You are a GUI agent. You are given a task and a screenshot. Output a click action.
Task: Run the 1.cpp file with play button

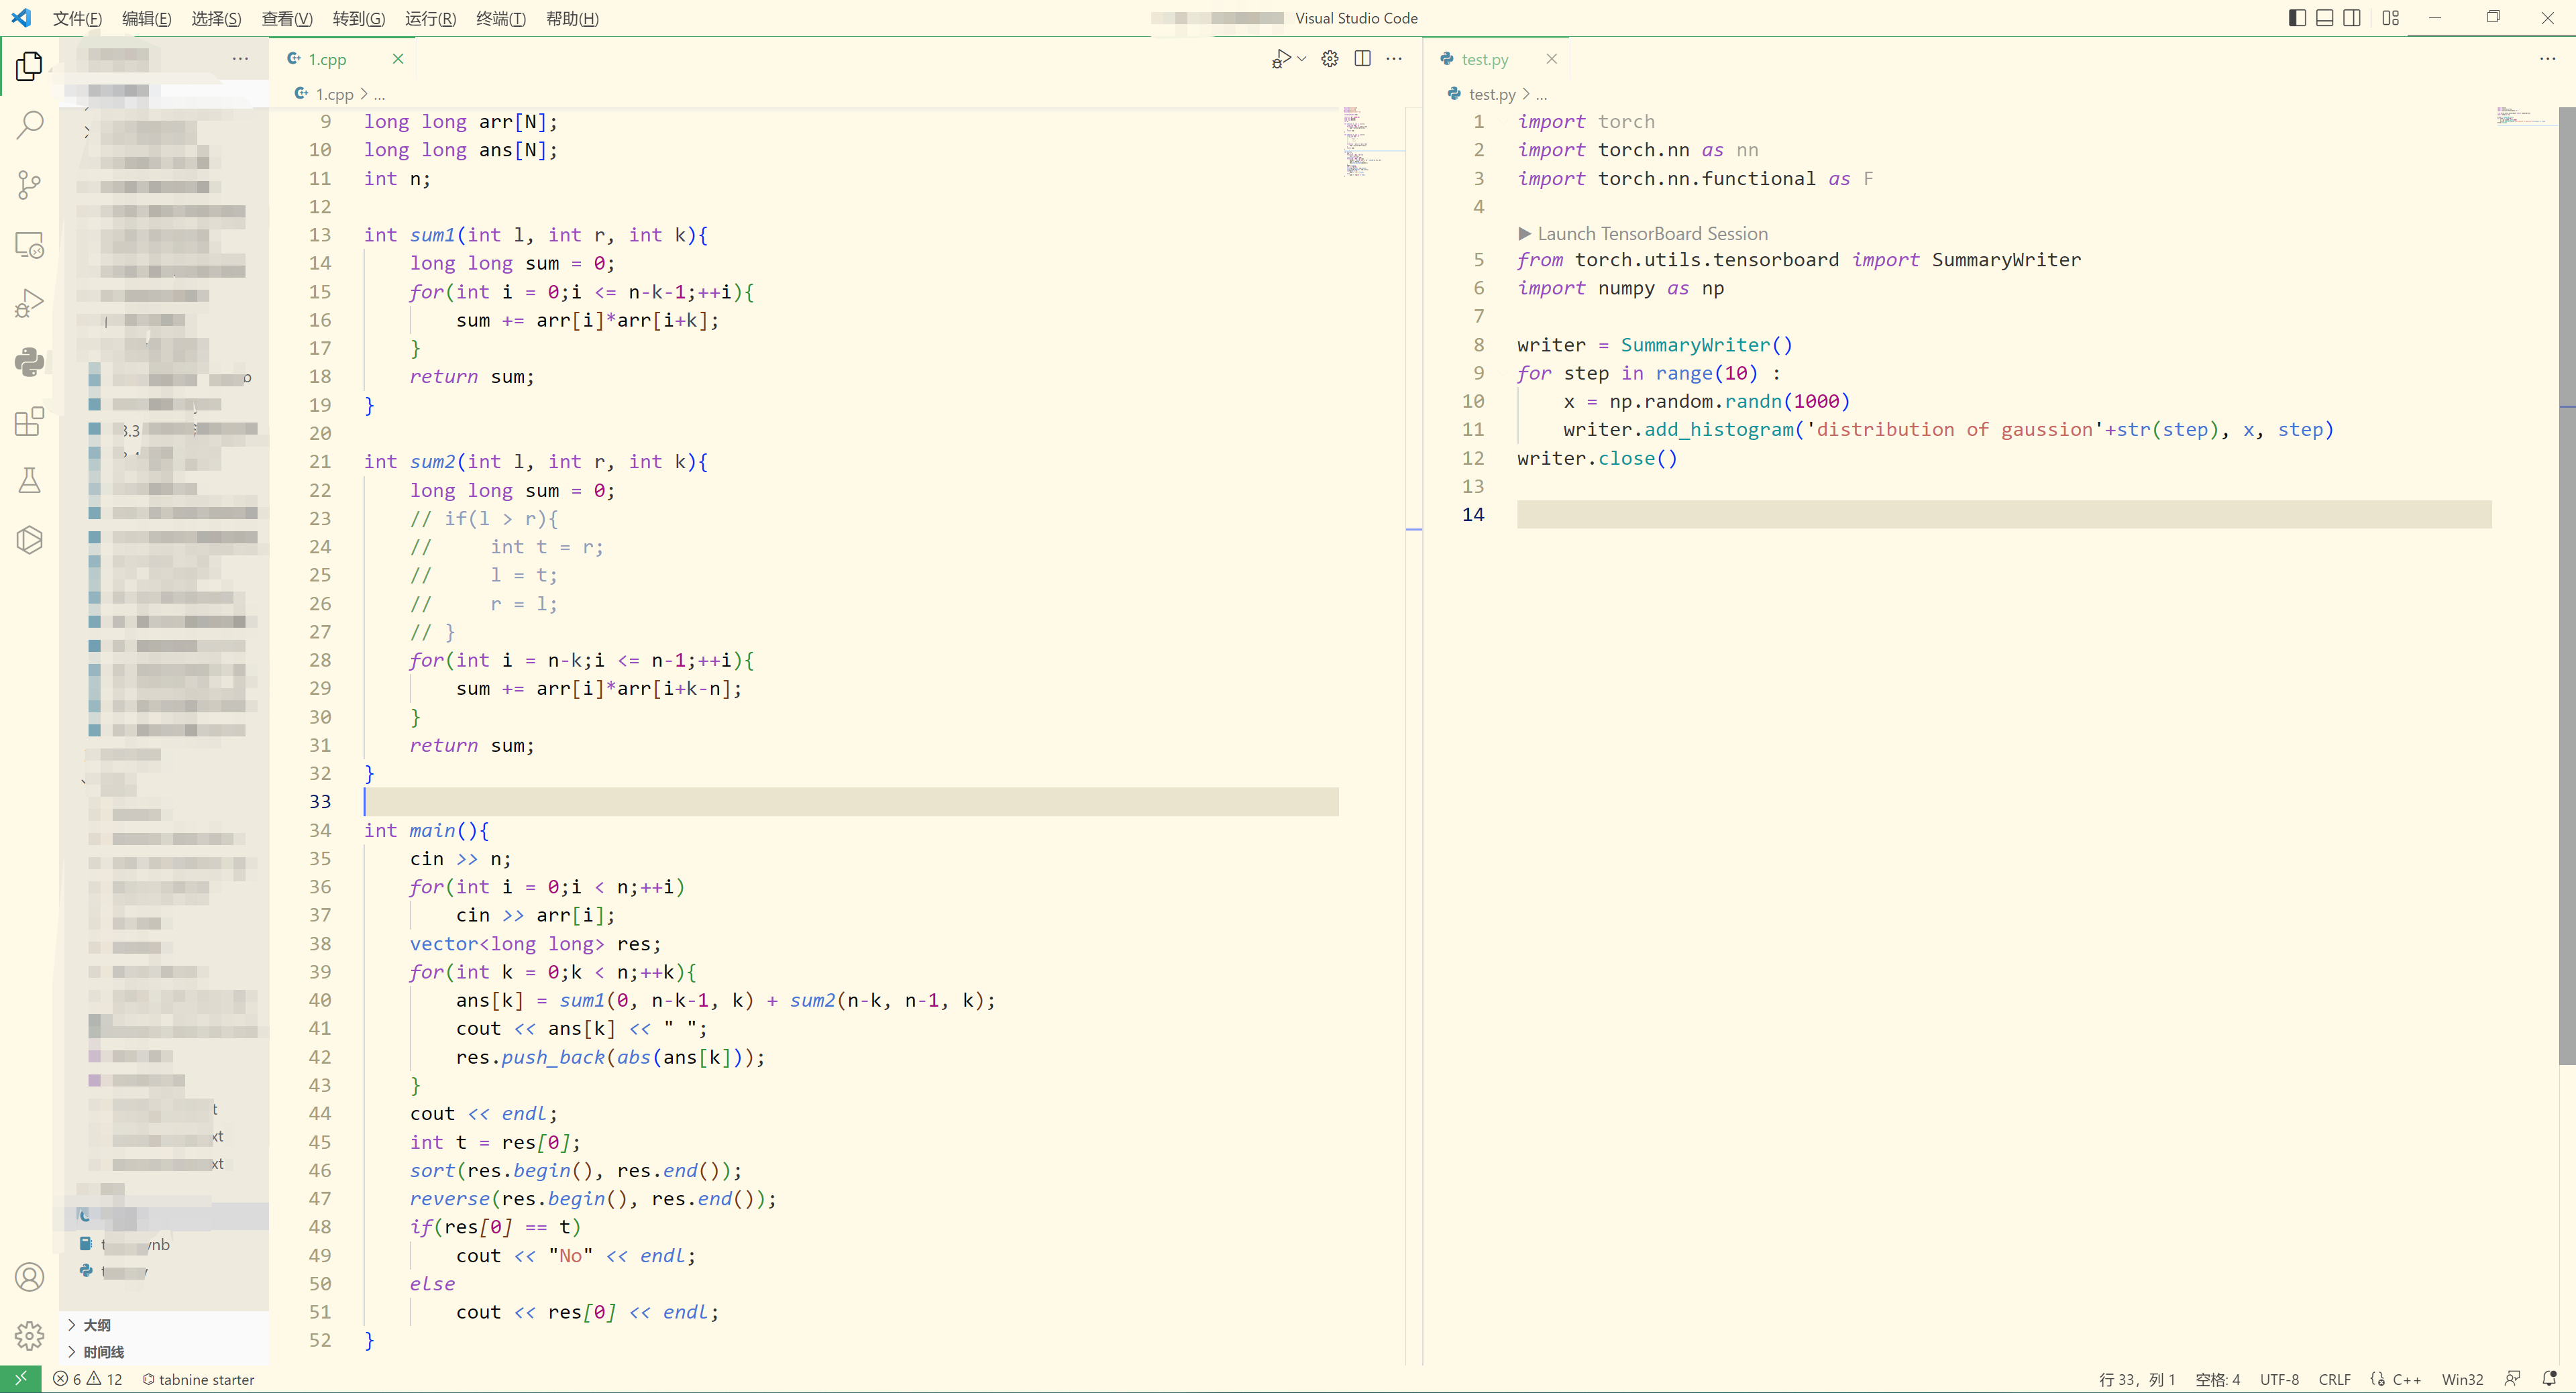pos(1281,59)
